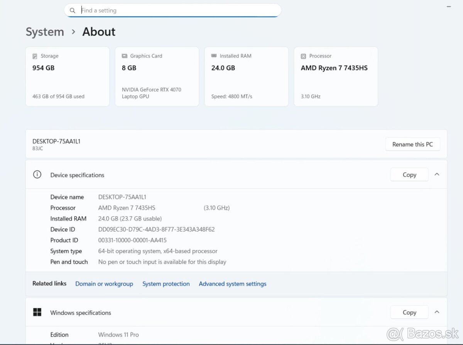The image size is (463, 345).
Task: Open Advanced system settings link
Action: [x=232, y=284]
